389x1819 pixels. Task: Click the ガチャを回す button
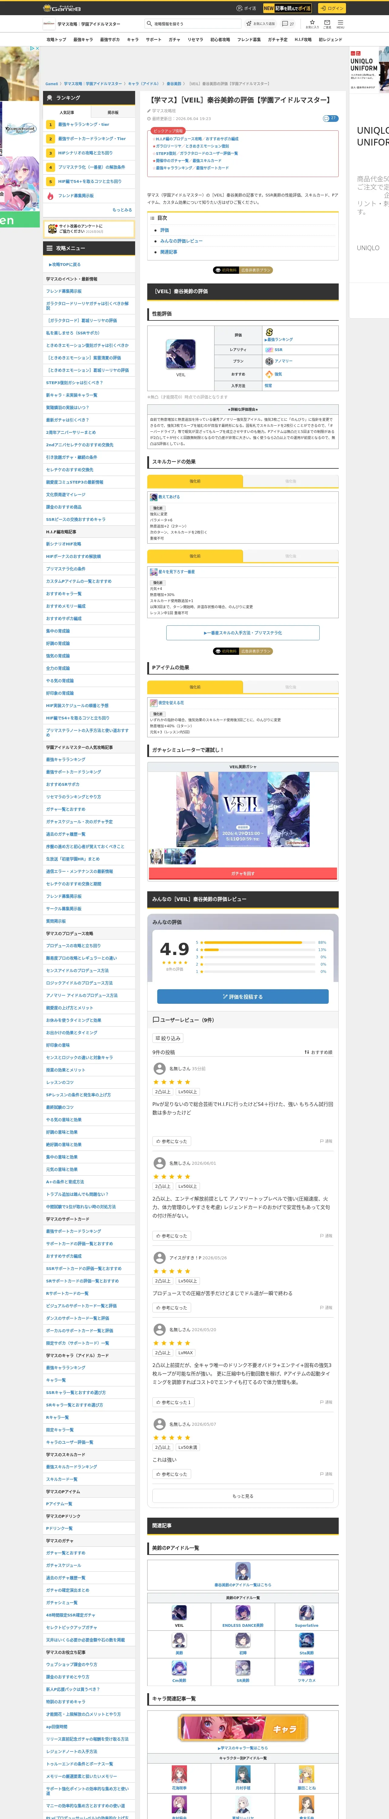coord(243,873)
